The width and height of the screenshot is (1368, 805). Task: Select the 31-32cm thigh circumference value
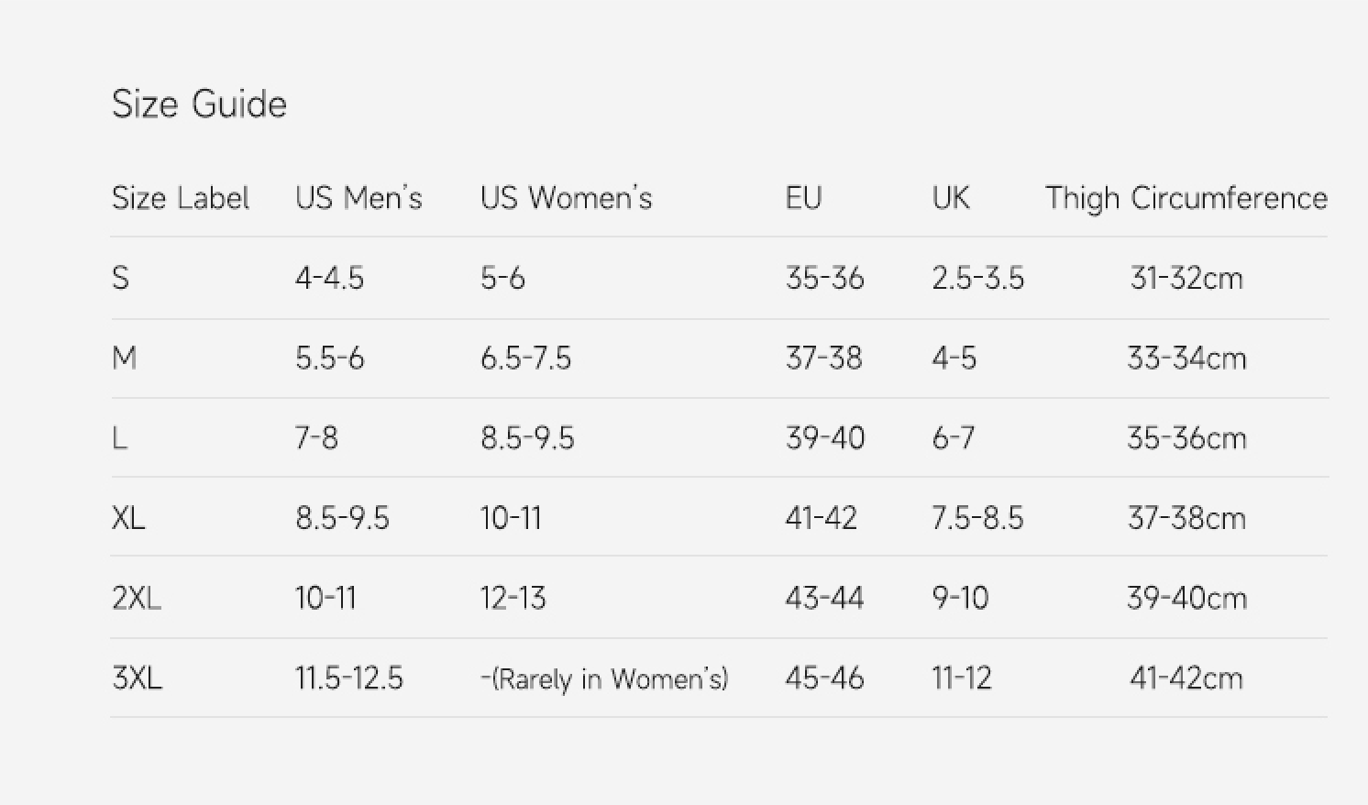pos(1186,278)
